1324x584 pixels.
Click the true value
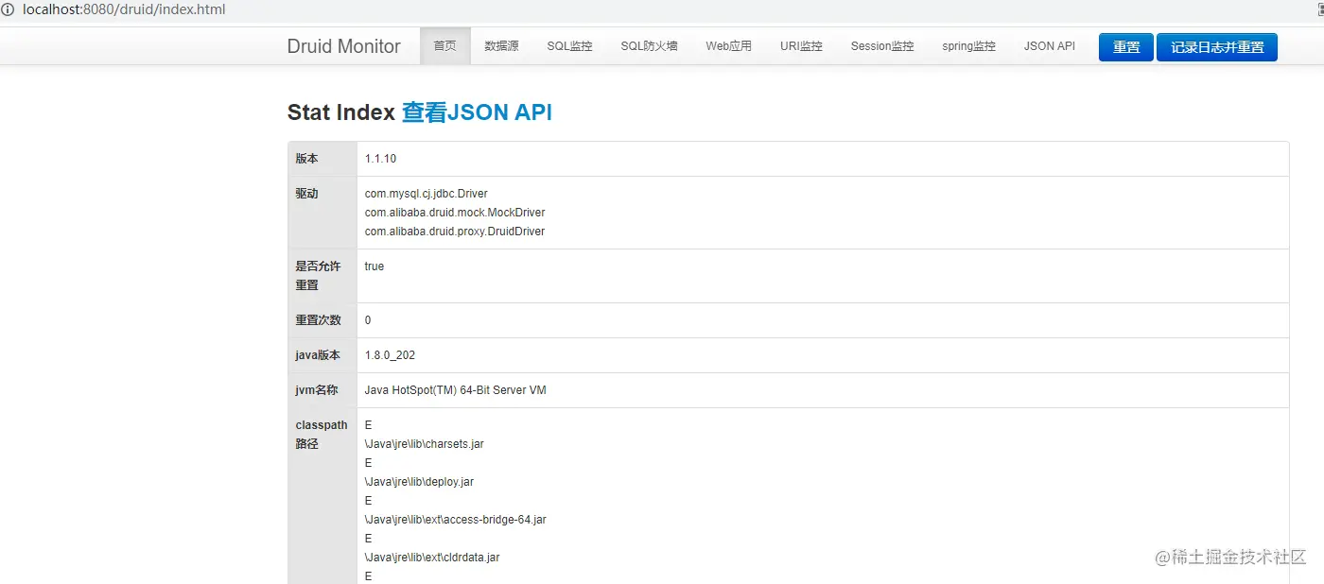point(375,266)
